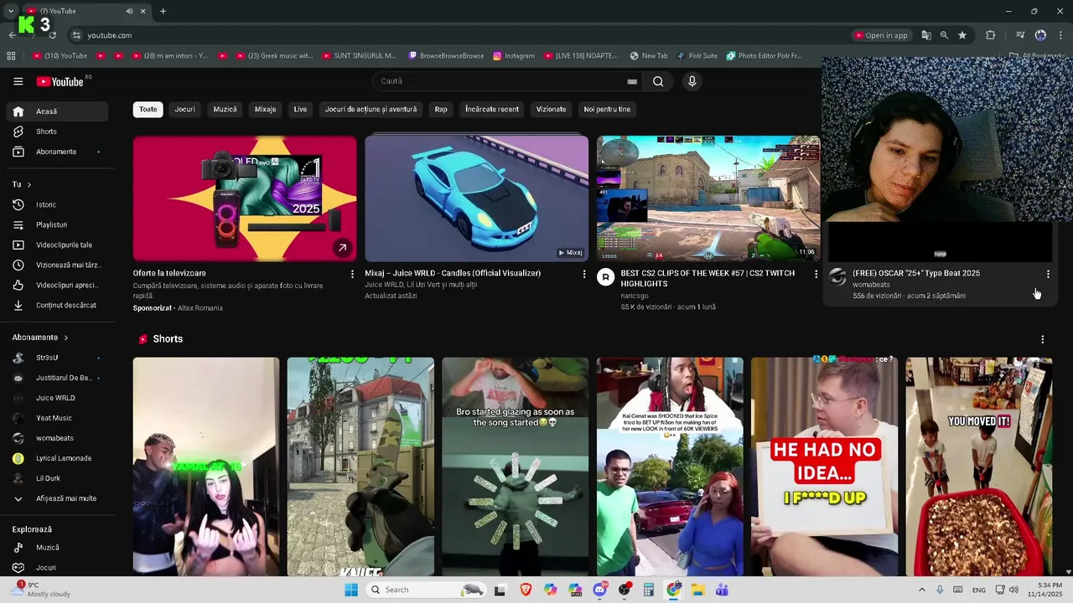The width and height of the screenshot is (1073, 603).
Task: Open the Chrome tab search dropdown
Action: pyautogui.click(x=11, y=11)
